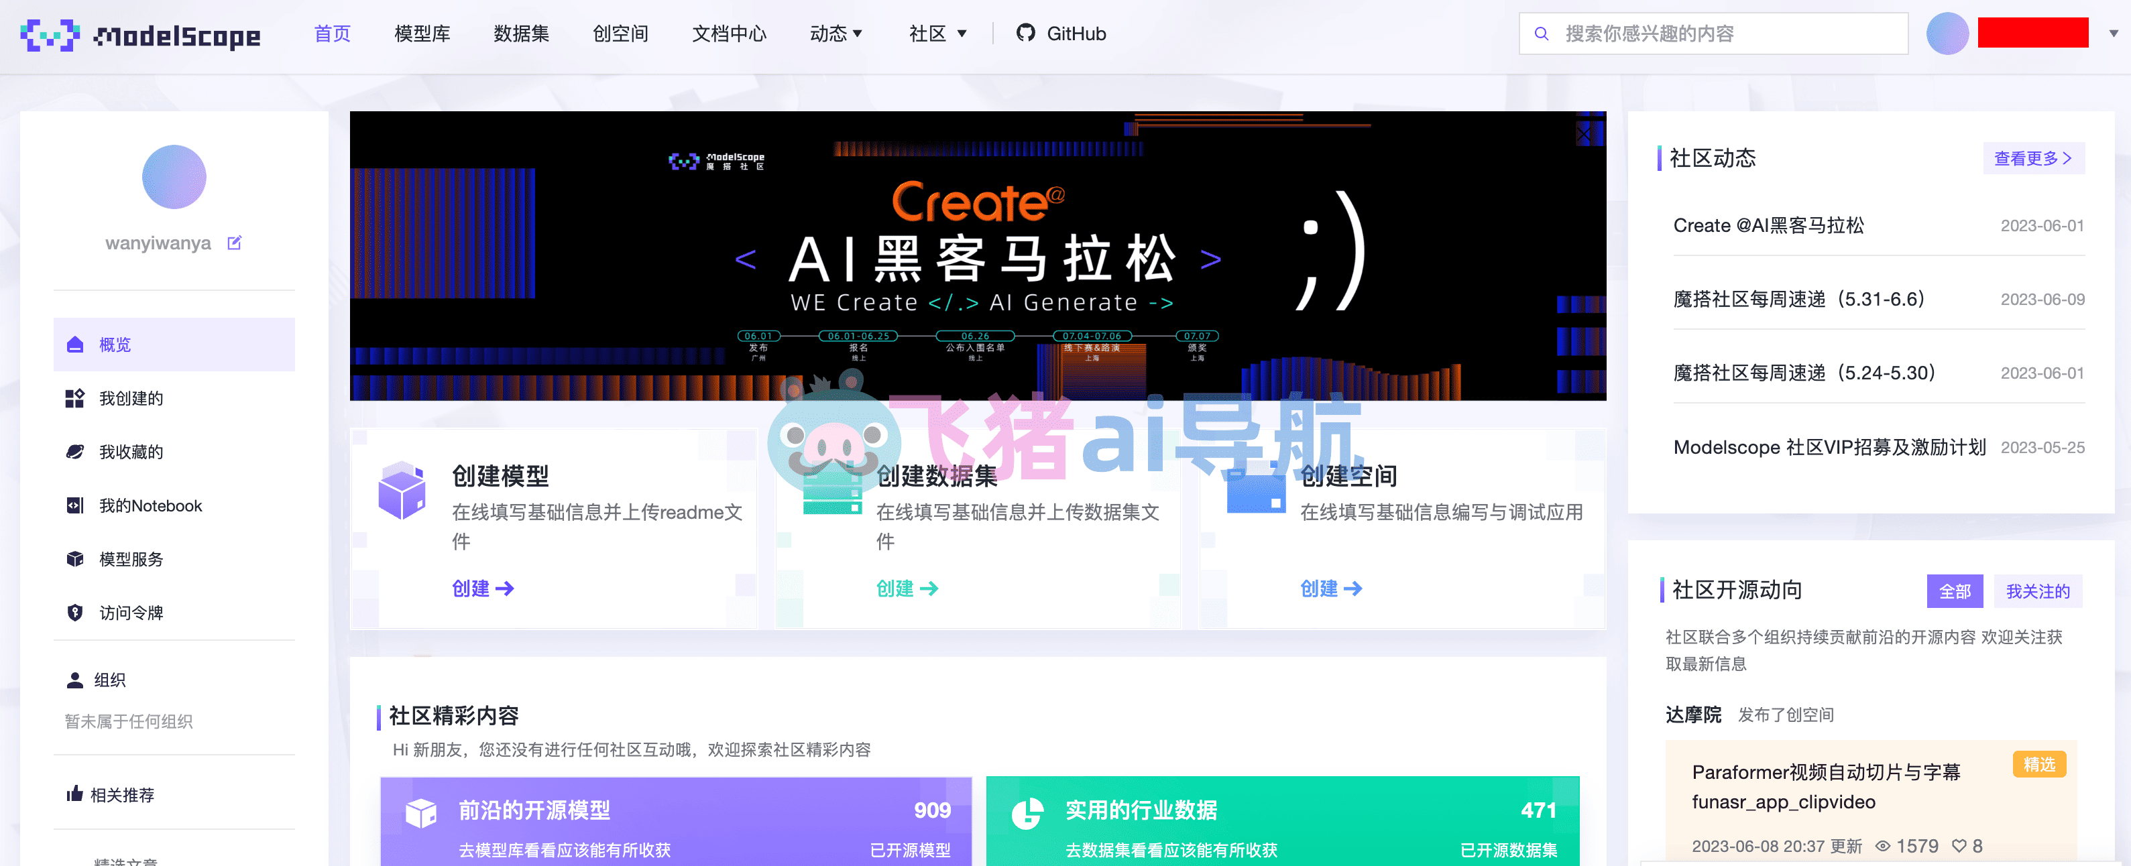Click the cube icon in 前沿的开源模型 card
2131x866 pixels.
point(421,814)
